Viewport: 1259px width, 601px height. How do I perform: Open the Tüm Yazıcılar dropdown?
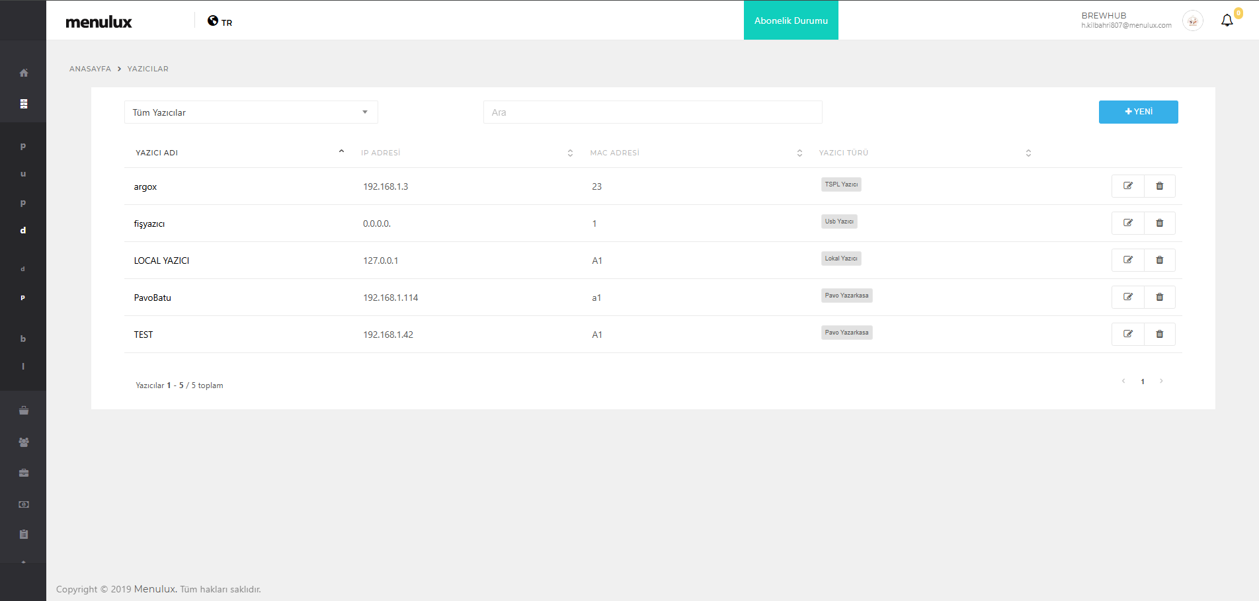(x=251, y=112)
